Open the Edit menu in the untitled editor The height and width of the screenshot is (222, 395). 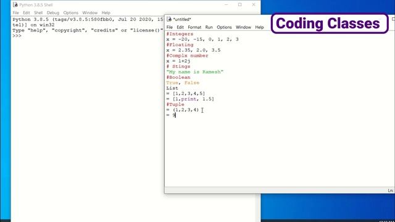tap(180, 27)
